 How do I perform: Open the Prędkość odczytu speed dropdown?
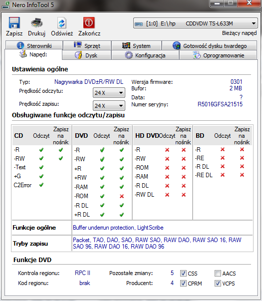pyautogui.click(x=109, y=93)
